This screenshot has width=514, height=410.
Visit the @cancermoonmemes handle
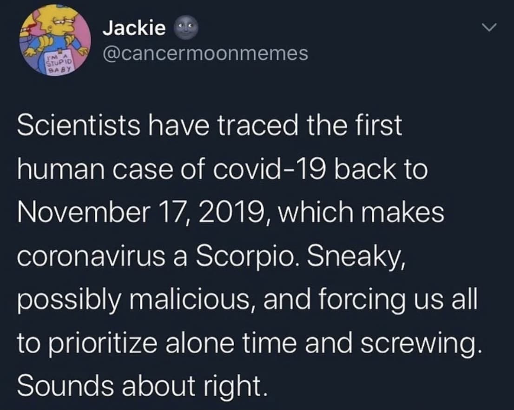tap(204, 53)
